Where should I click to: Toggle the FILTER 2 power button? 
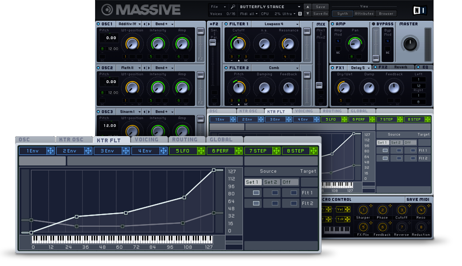(x=226, y=68)
